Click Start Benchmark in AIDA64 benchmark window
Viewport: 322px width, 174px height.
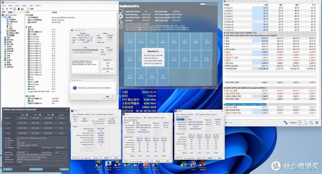[36, 169]
